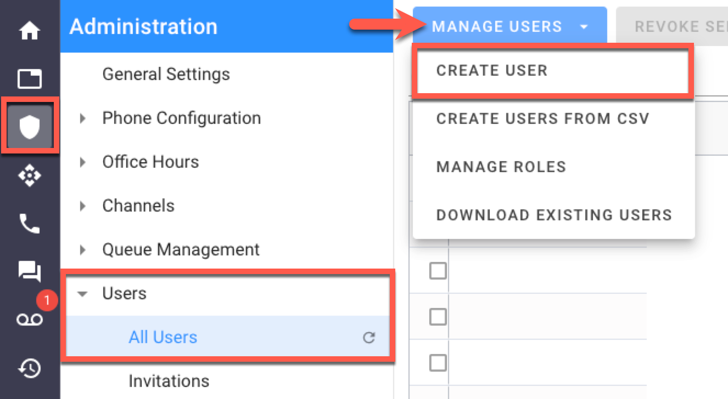The height and width of the screenshot is (399, 728).
Task: Click the diamond dots icon in the sidebar
Action: pos(30,176)
